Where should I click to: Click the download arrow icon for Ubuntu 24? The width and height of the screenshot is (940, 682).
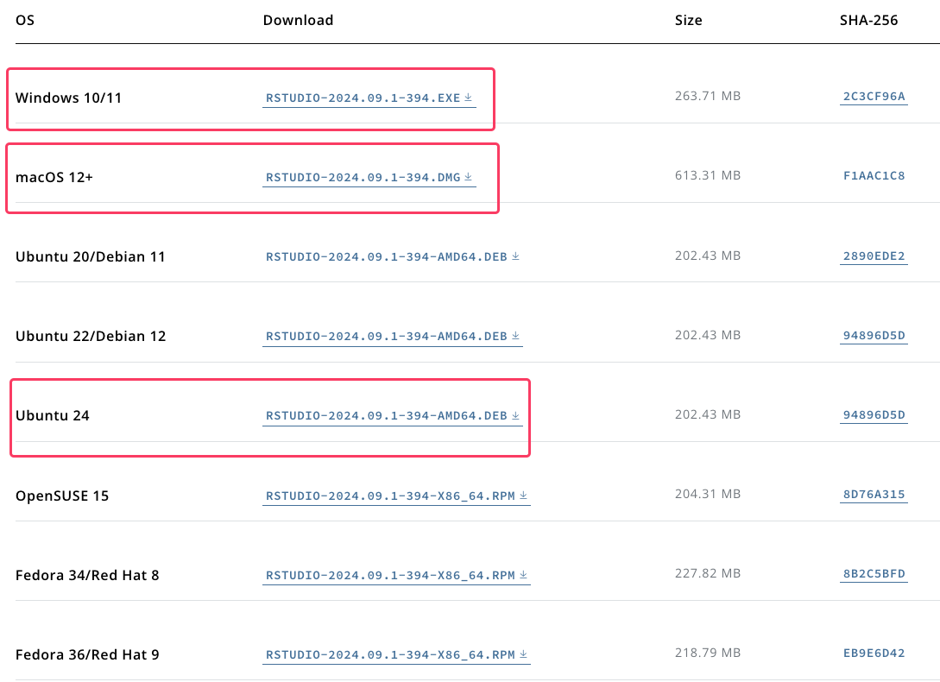(x=515, y=415)
